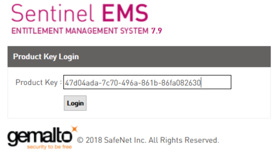The width and height of the screenshot is (272, 159).
Task: Focus the Product Key input field
Action: tap(147, 82)
